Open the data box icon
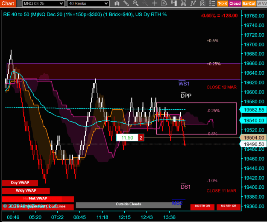Screen dimensions: 267x222 (164, 3)
